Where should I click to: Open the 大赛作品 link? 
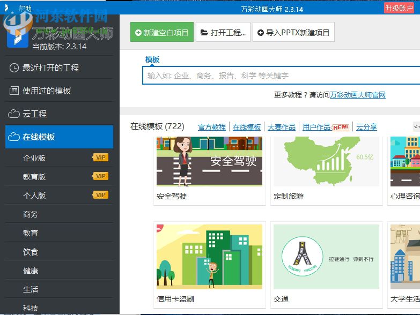(282, 127)
